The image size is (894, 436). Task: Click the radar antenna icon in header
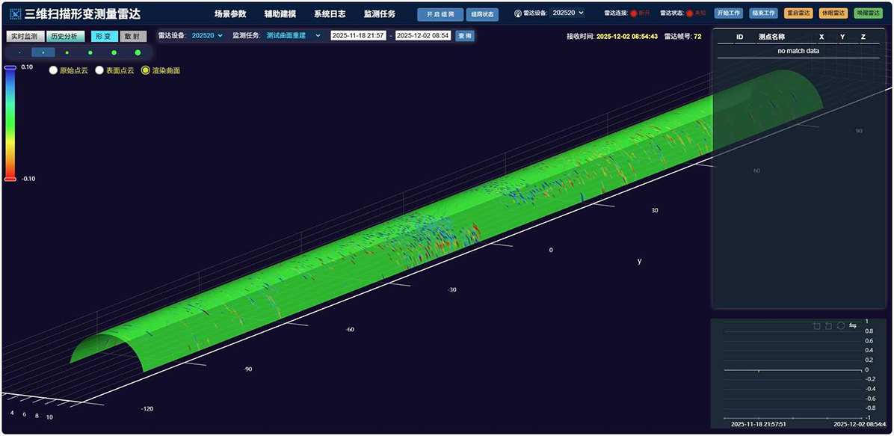518,13
